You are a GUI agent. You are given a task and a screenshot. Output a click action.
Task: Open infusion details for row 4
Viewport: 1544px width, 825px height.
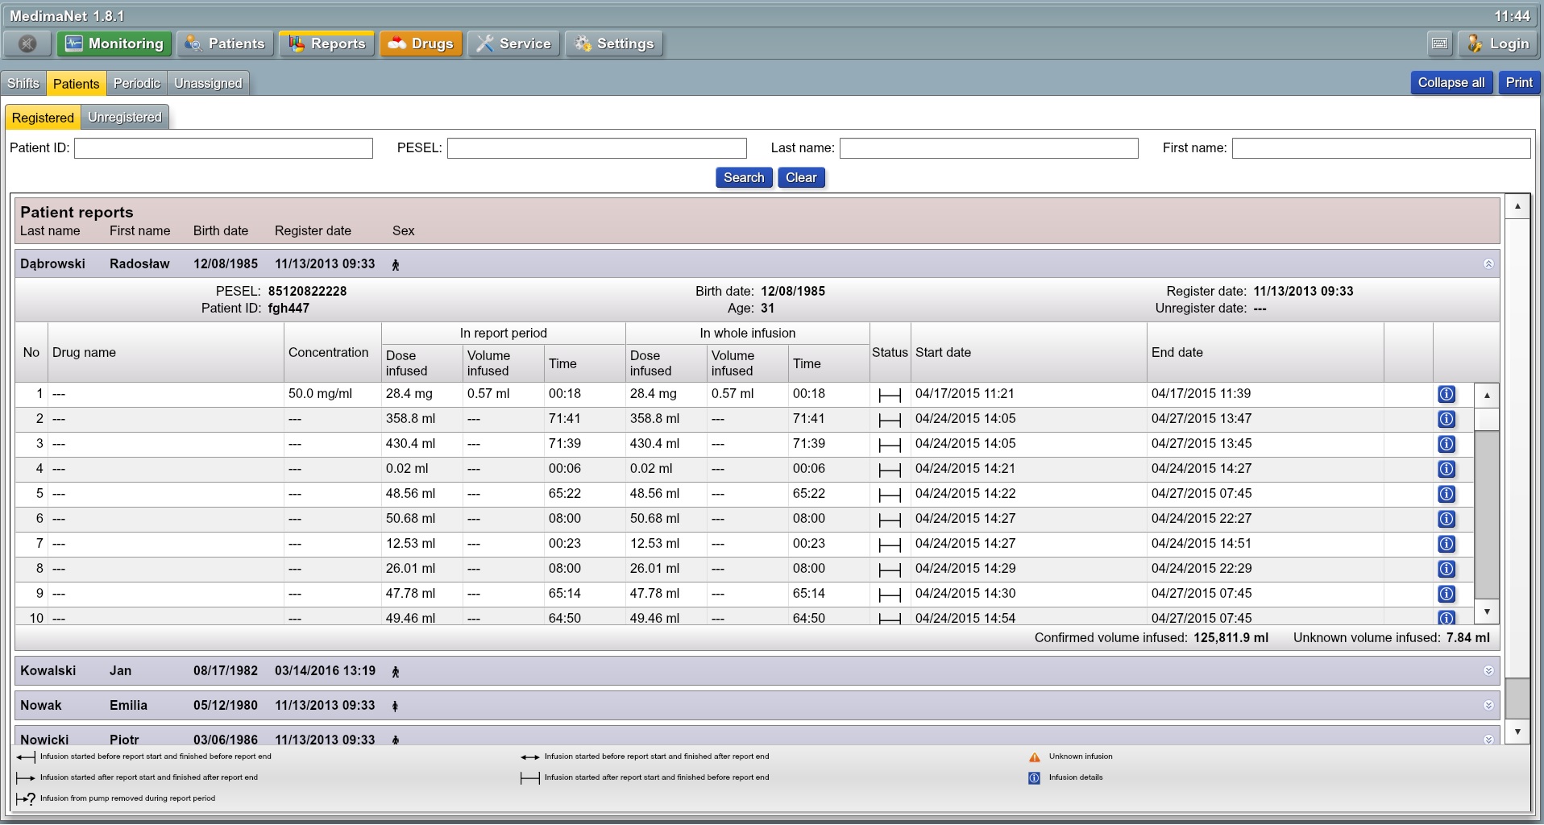click(x=1446, y=469)
